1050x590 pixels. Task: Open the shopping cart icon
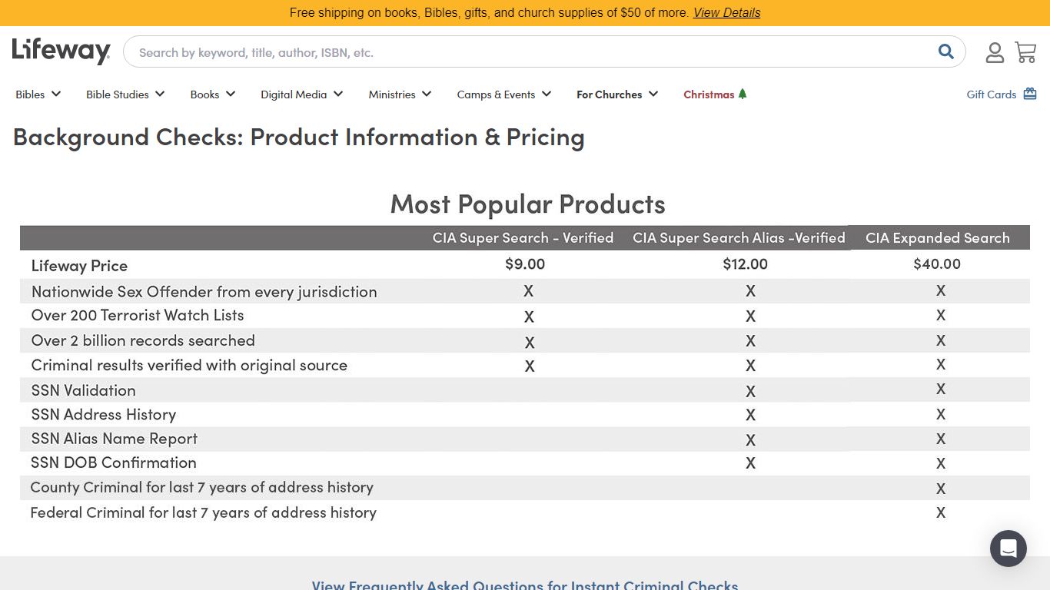[1025, 52]
